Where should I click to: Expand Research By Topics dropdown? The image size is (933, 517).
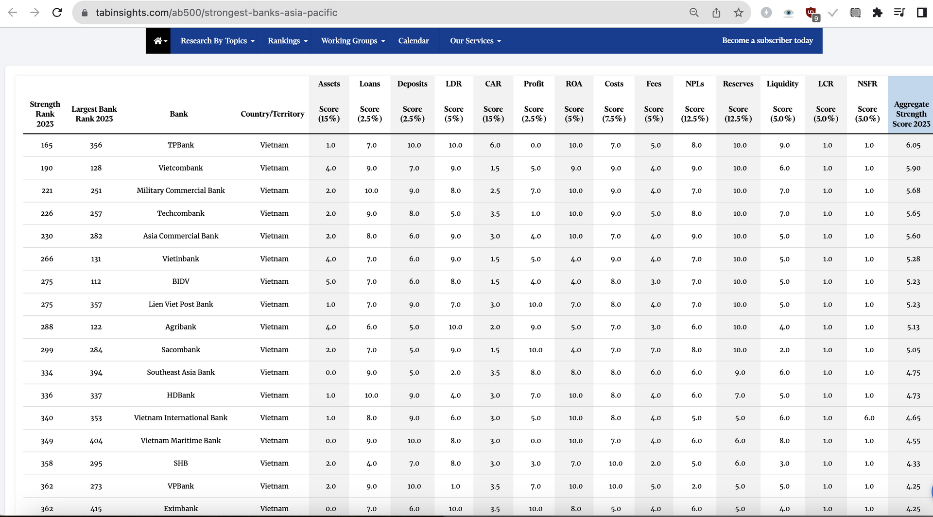(217, 41)
